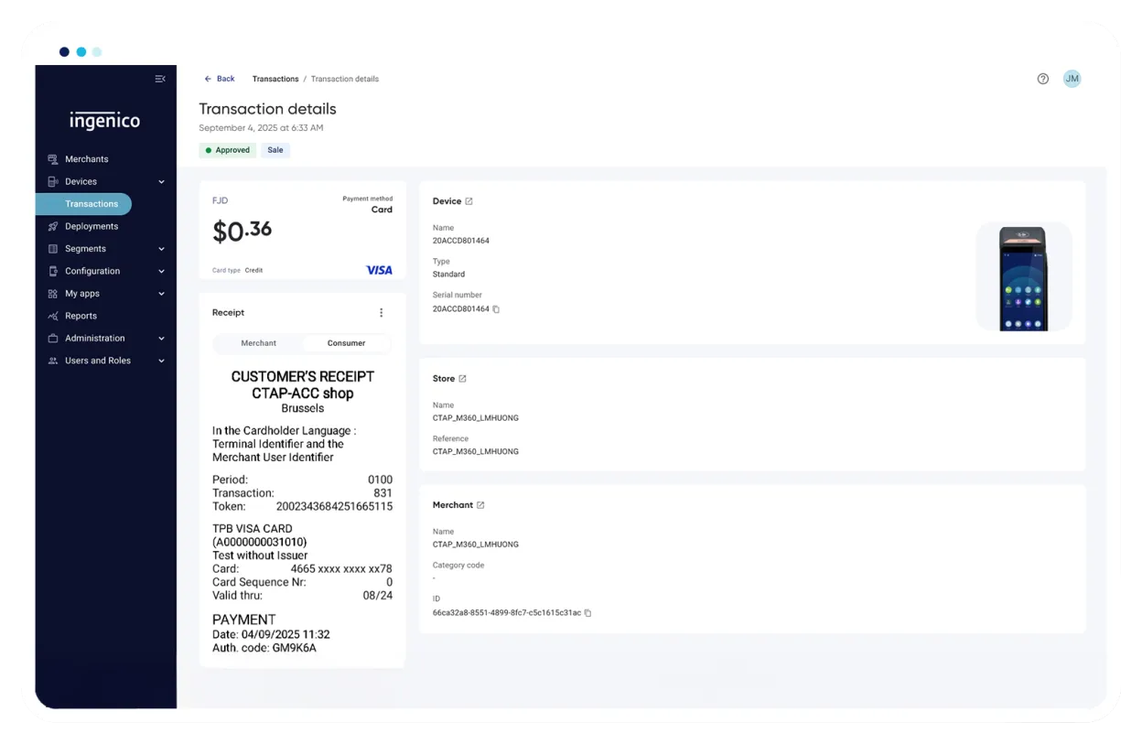Open the JM user avatar menu
This screenshot has height=744, width=1142.
pyautogui.click(x=1072, y=79)
